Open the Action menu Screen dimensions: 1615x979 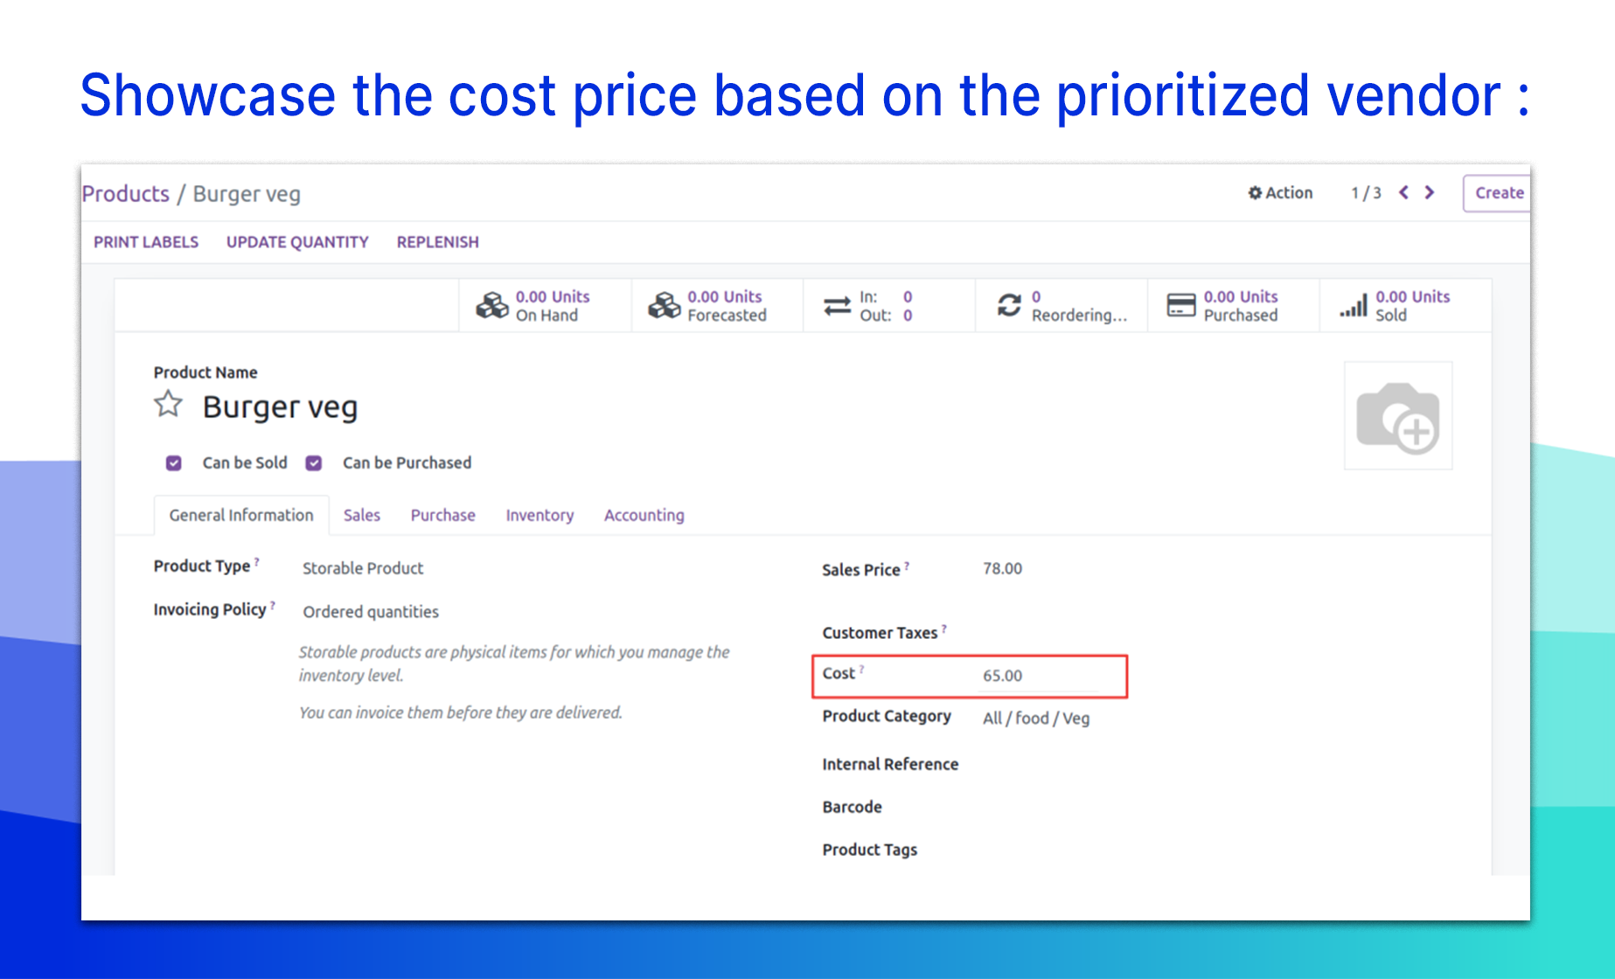click(x=1280, y=193)
